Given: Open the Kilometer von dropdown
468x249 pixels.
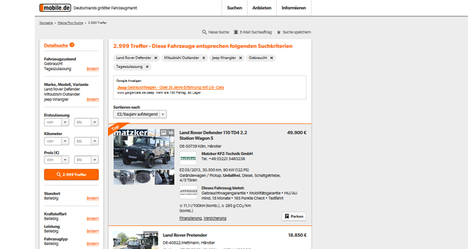Looking at the screenshot, I should (x=56, y=141).
